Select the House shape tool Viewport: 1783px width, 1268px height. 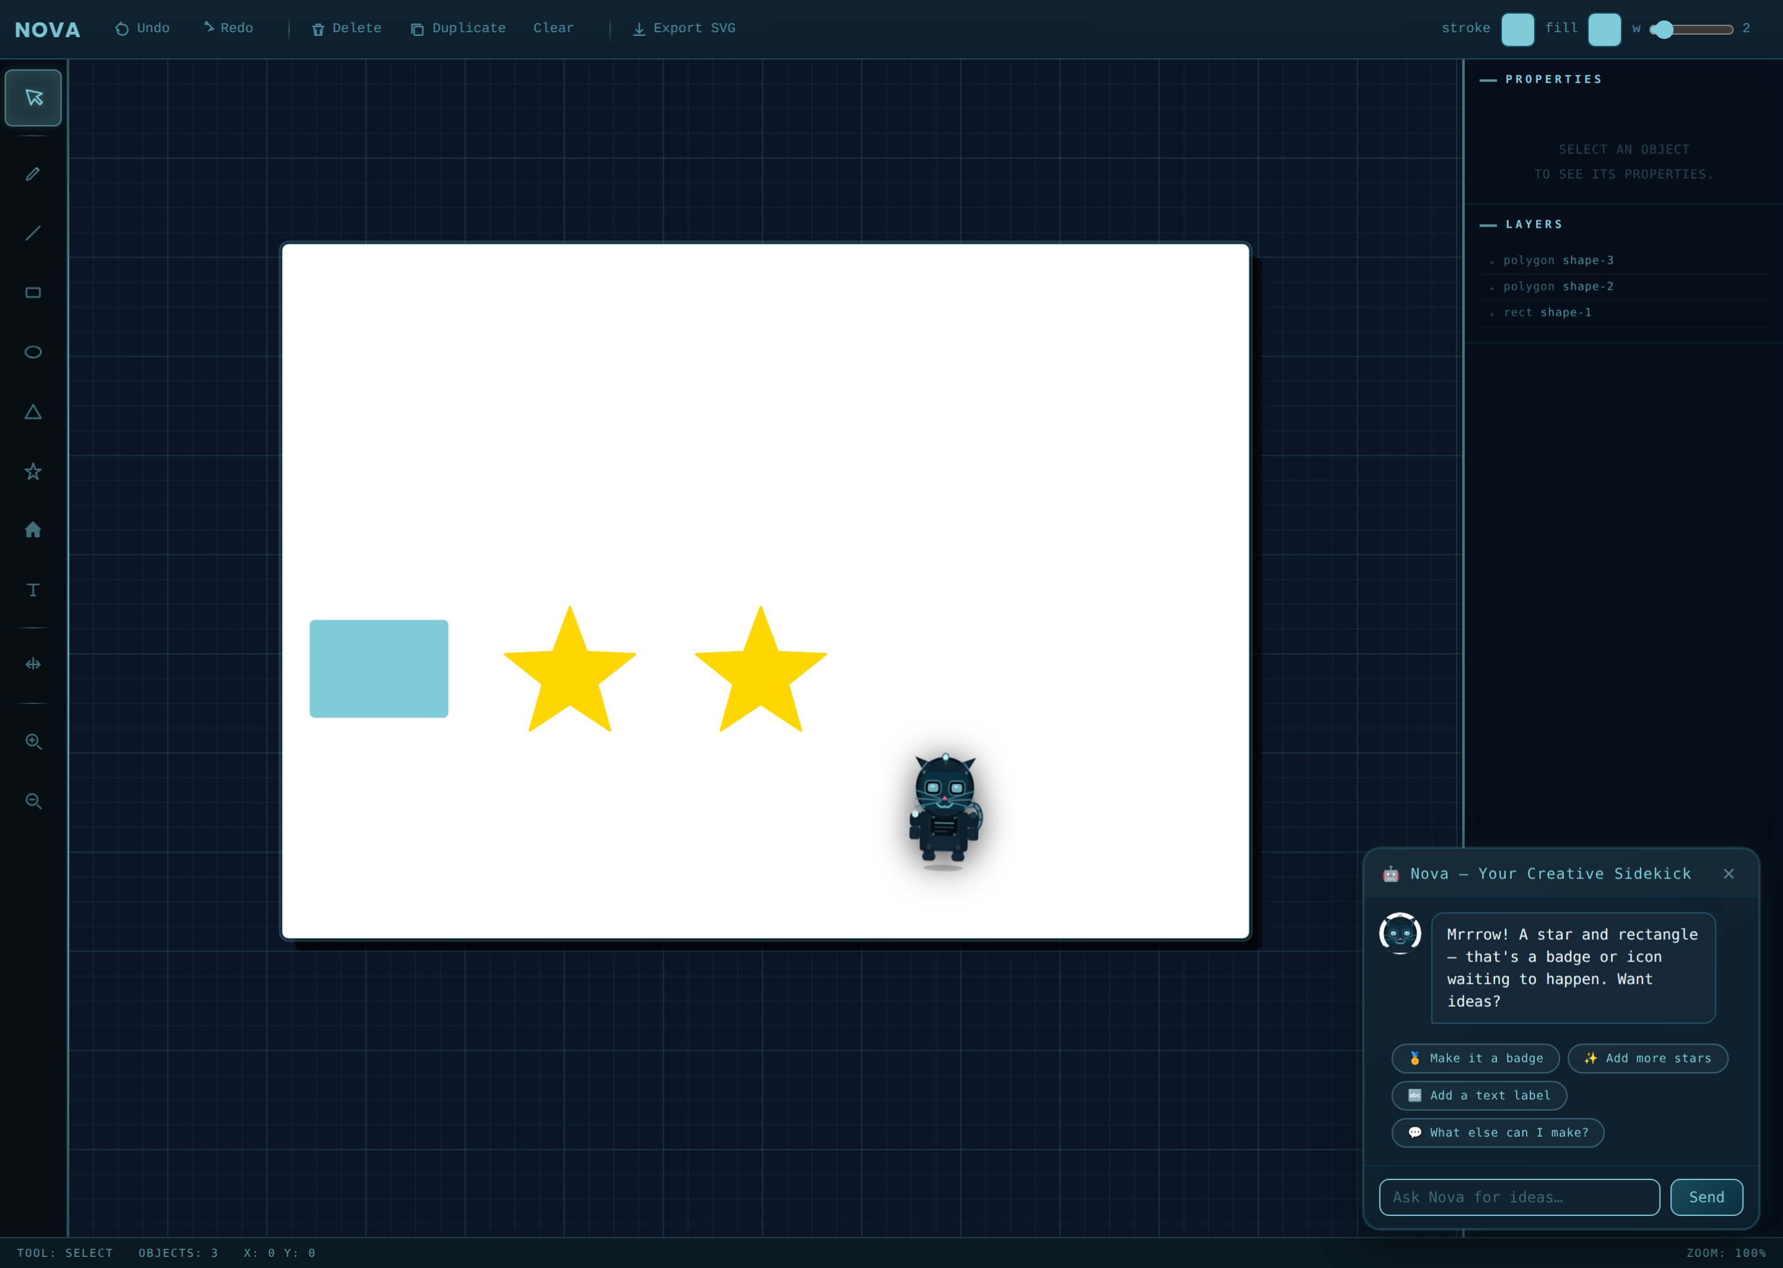(33, 530)
